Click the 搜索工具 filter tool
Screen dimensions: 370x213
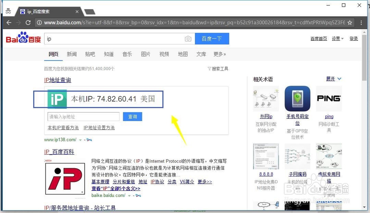218,69
